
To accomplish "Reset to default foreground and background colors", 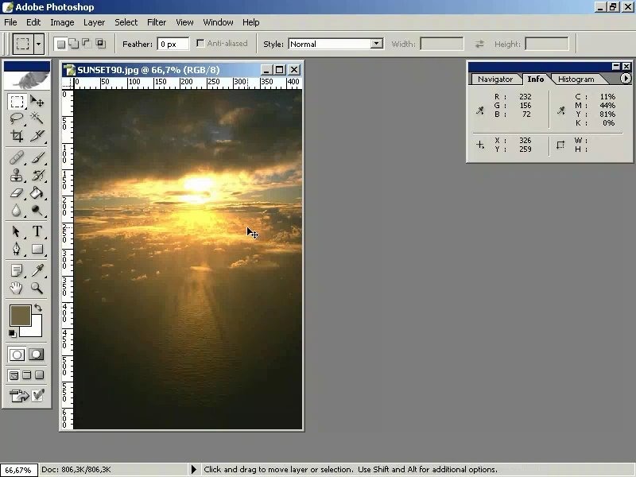I will coord(12,333).
